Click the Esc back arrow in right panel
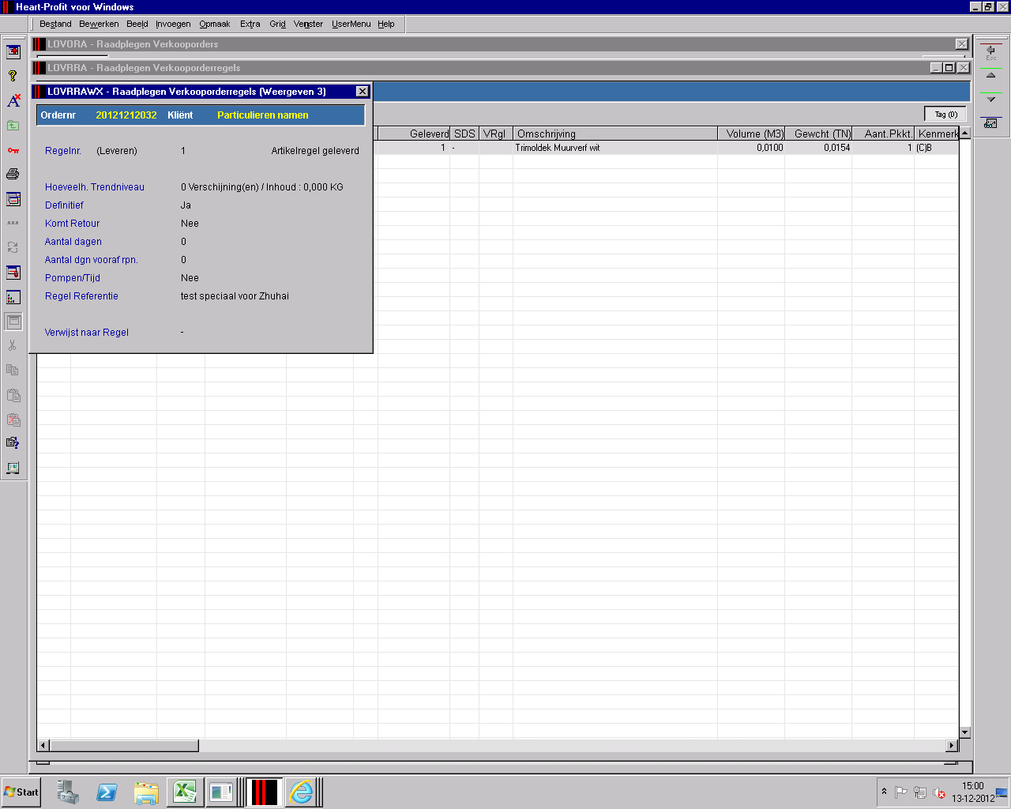Image resolution: width=1011 pixels, height=809 pixels. (x=990, y=52)
